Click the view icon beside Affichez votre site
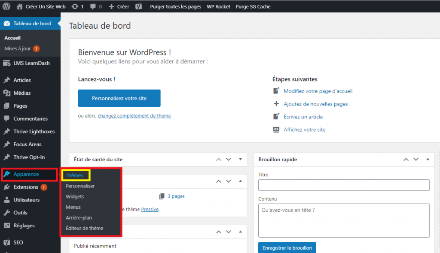Screen dimensions: 440x253 pos(276,130)
